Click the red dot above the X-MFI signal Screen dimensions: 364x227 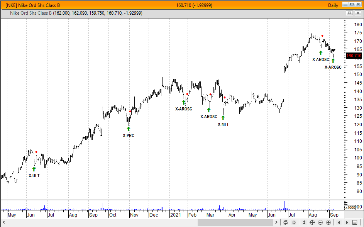[x=225, y=98]
